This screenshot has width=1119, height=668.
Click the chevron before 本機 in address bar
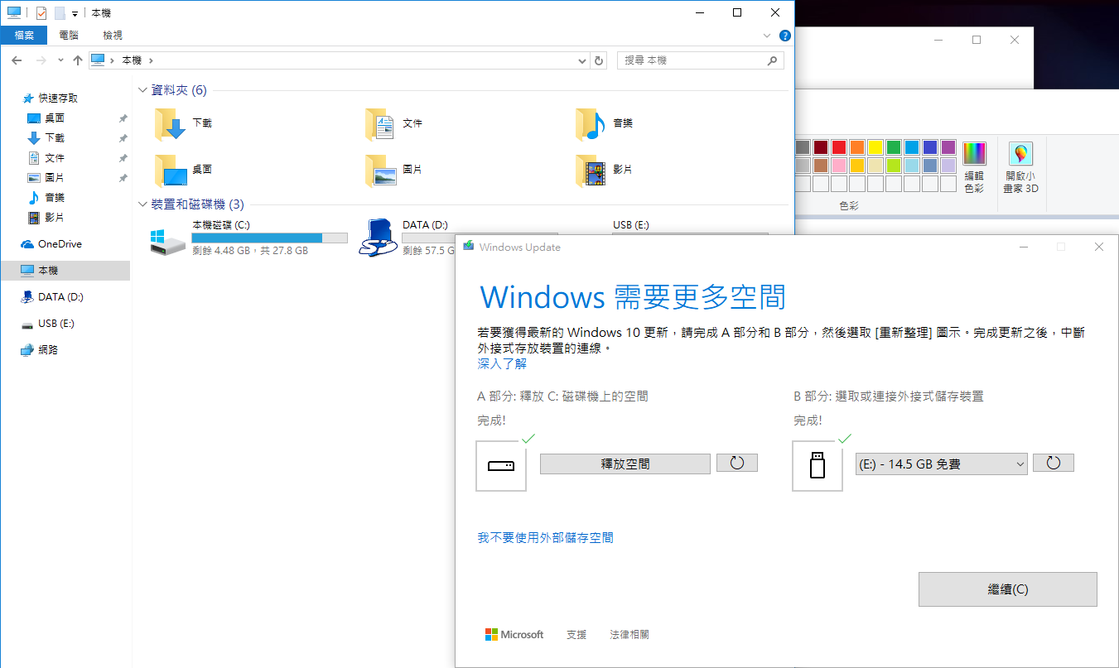tap(113, 60)
